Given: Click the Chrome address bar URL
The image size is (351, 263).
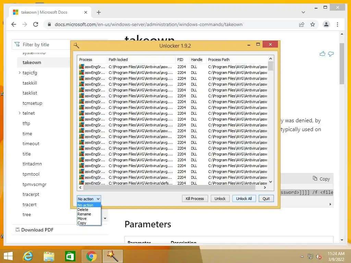Looking at the screenshot, I should click(x=149, y=24).
